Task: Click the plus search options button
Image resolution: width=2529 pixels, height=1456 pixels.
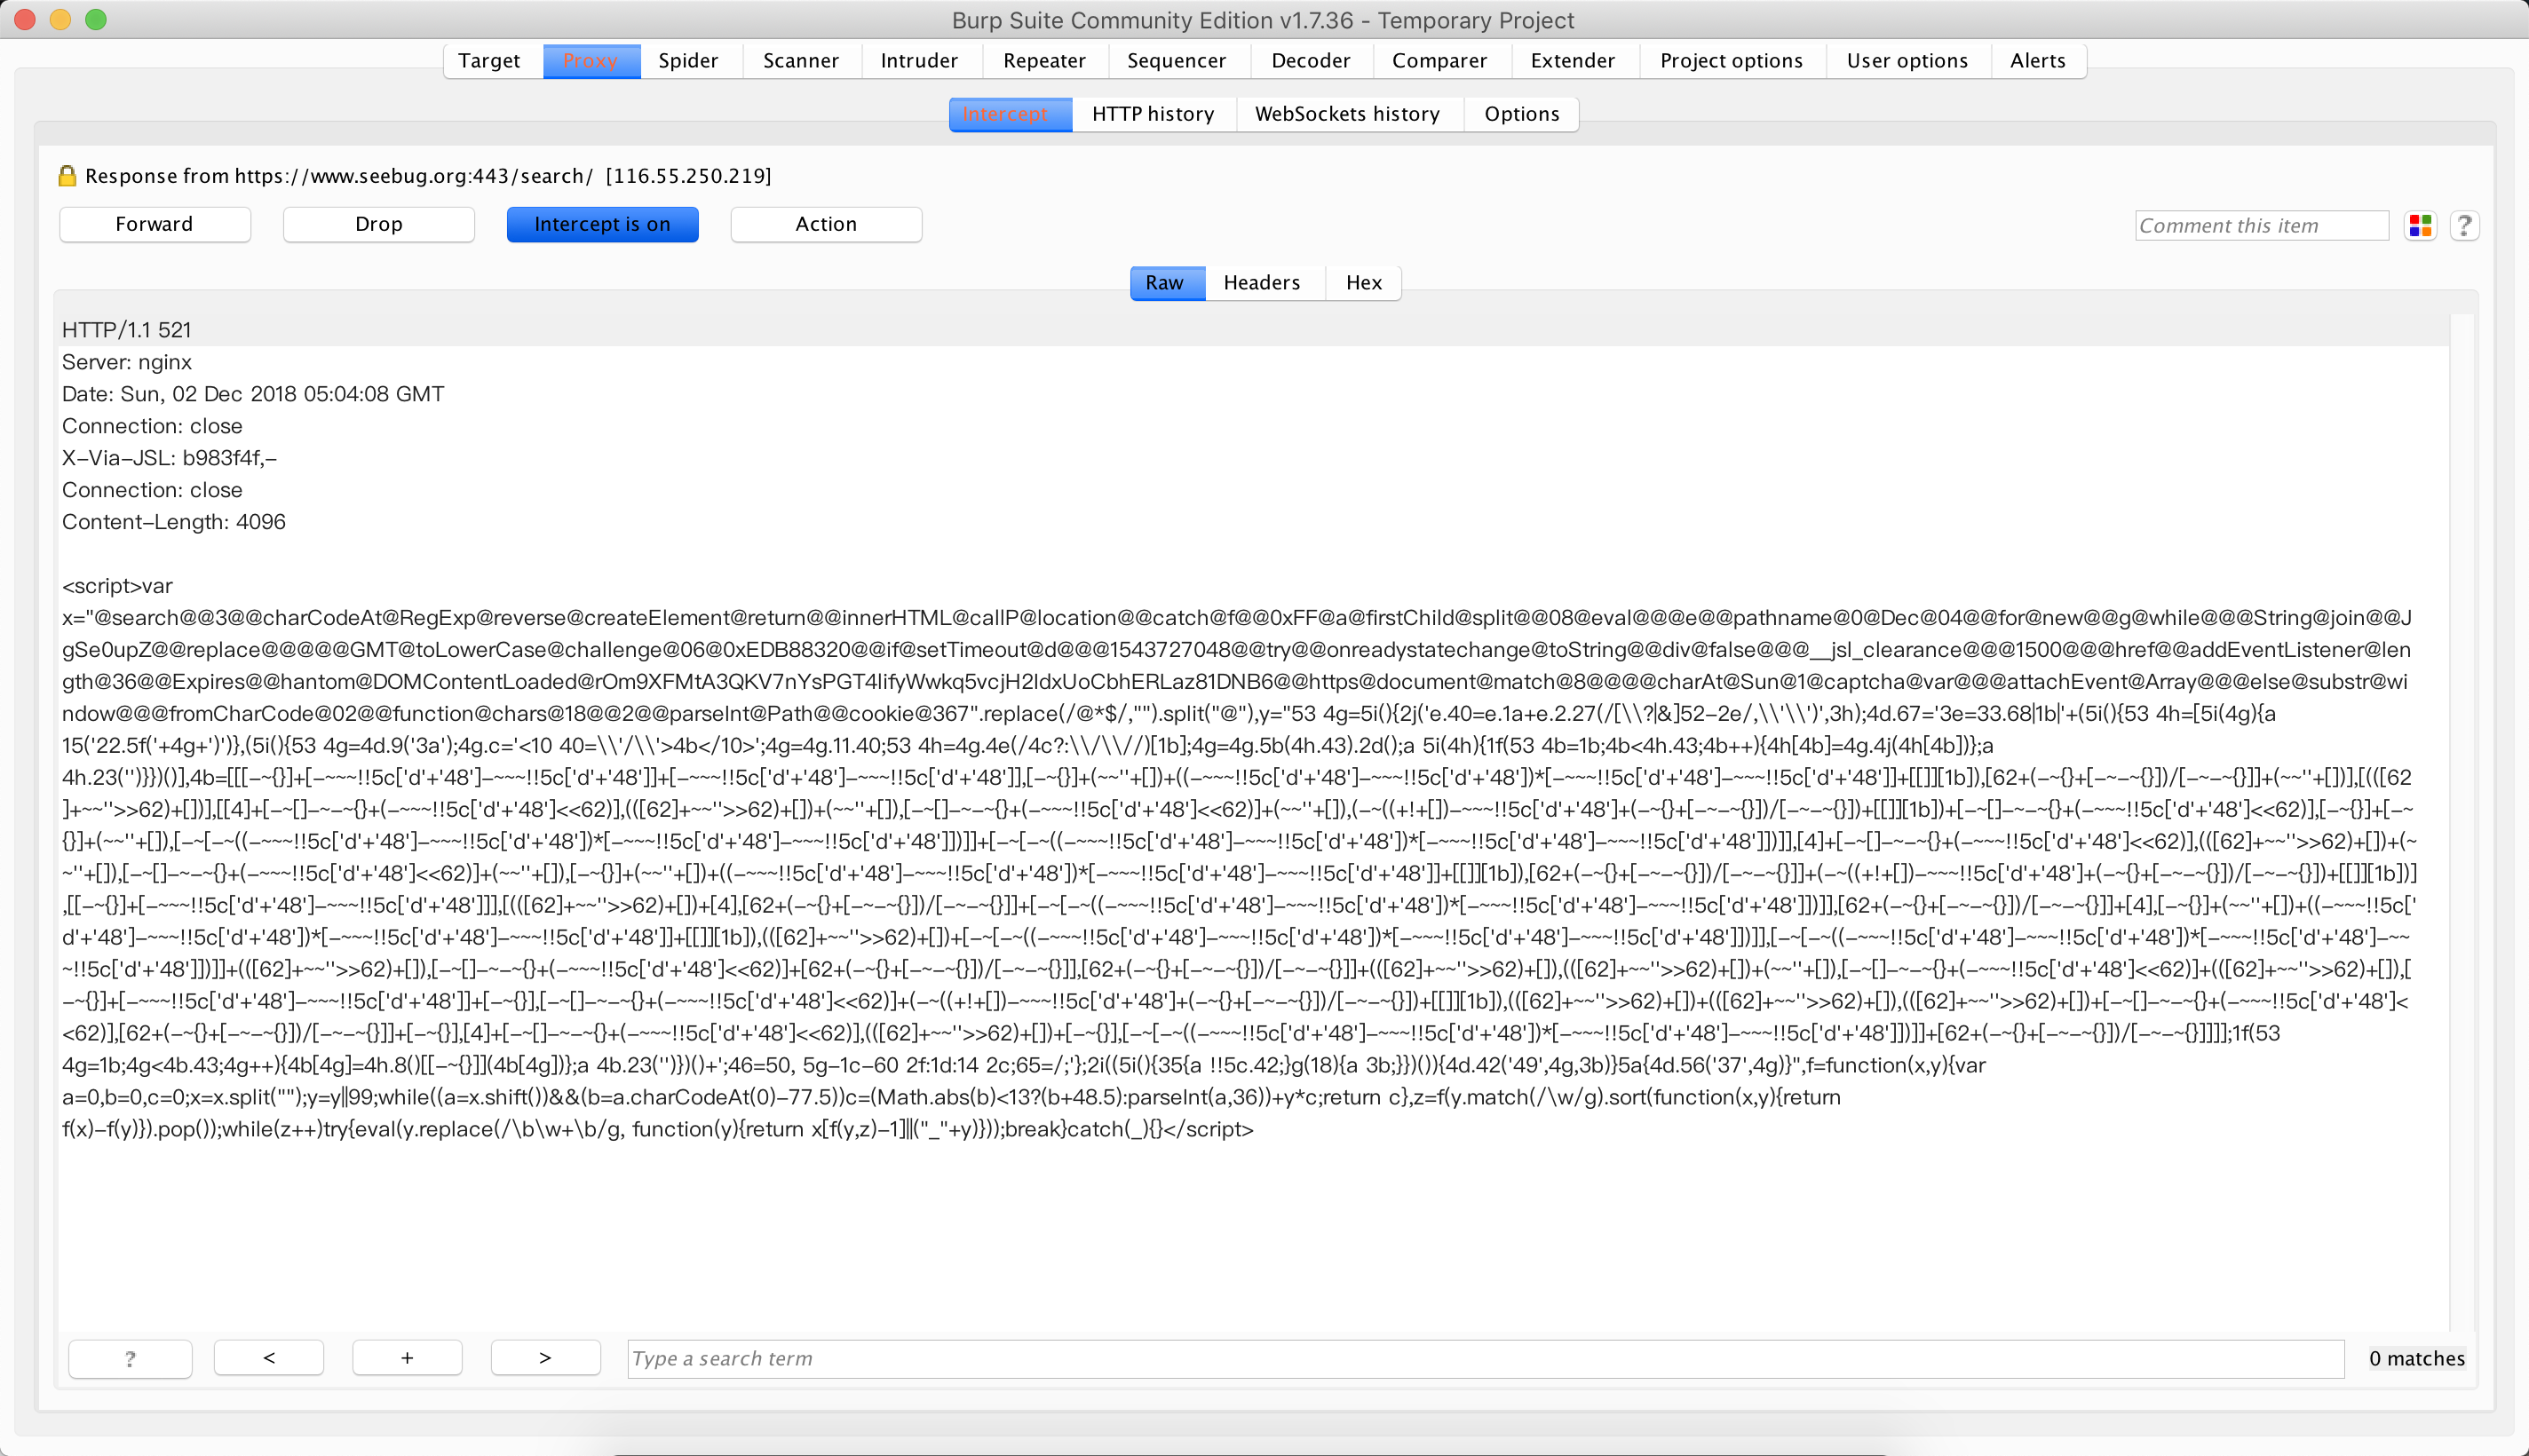Action: (x=407, y=1358)
